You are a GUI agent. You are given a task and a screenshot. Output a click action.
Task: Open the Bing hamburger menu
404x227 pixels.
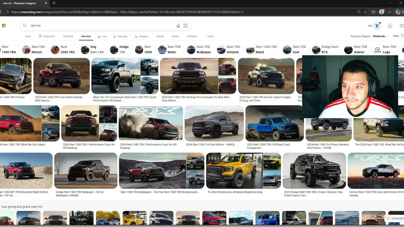[402, 26]
